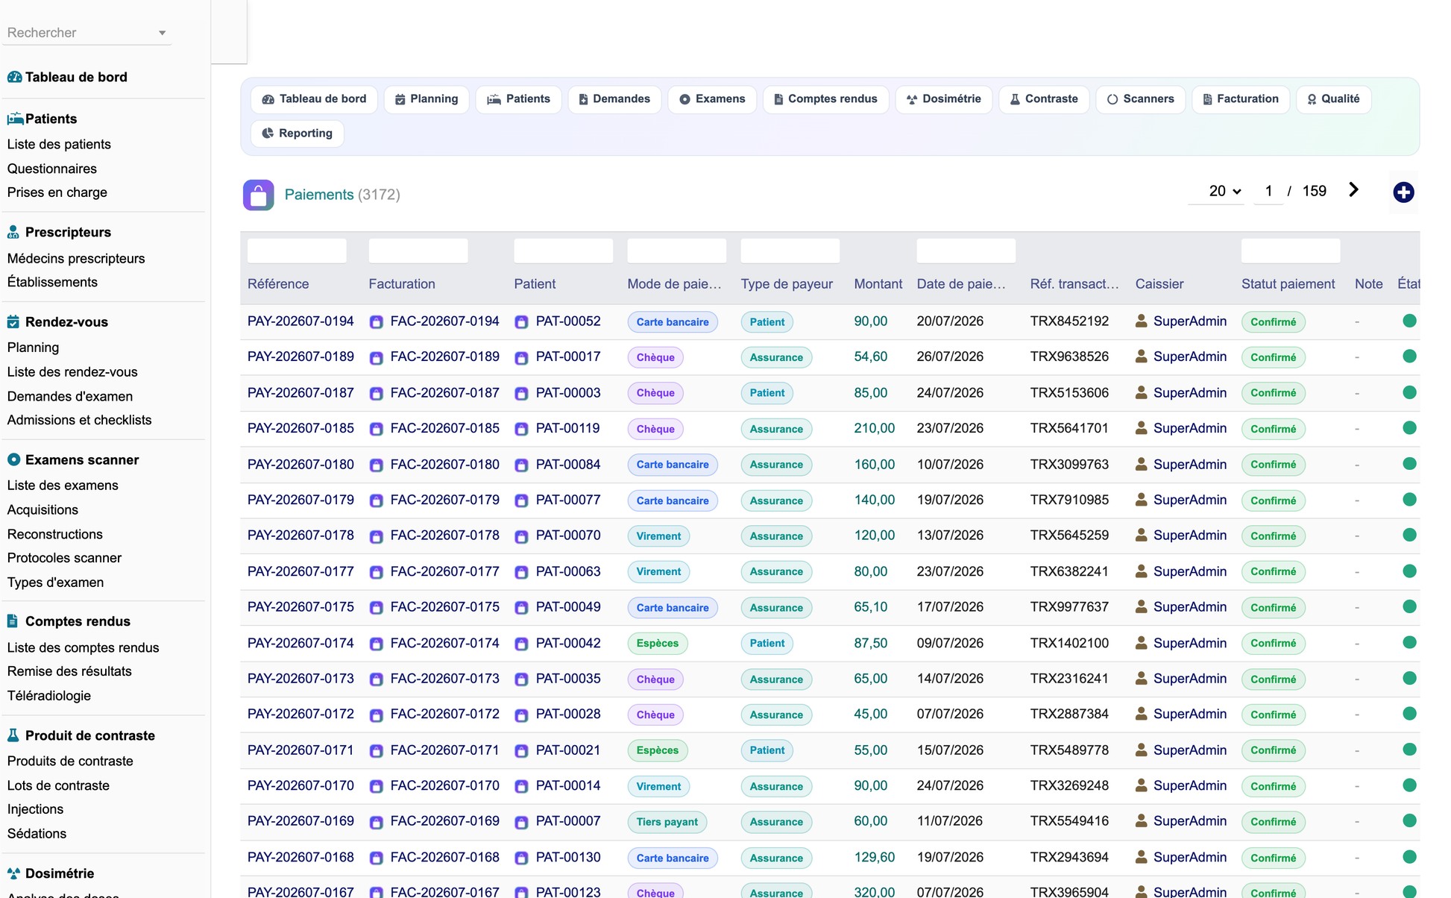Click patient icon beside PAT-00042
The image size is (1451, 898).
522,644
